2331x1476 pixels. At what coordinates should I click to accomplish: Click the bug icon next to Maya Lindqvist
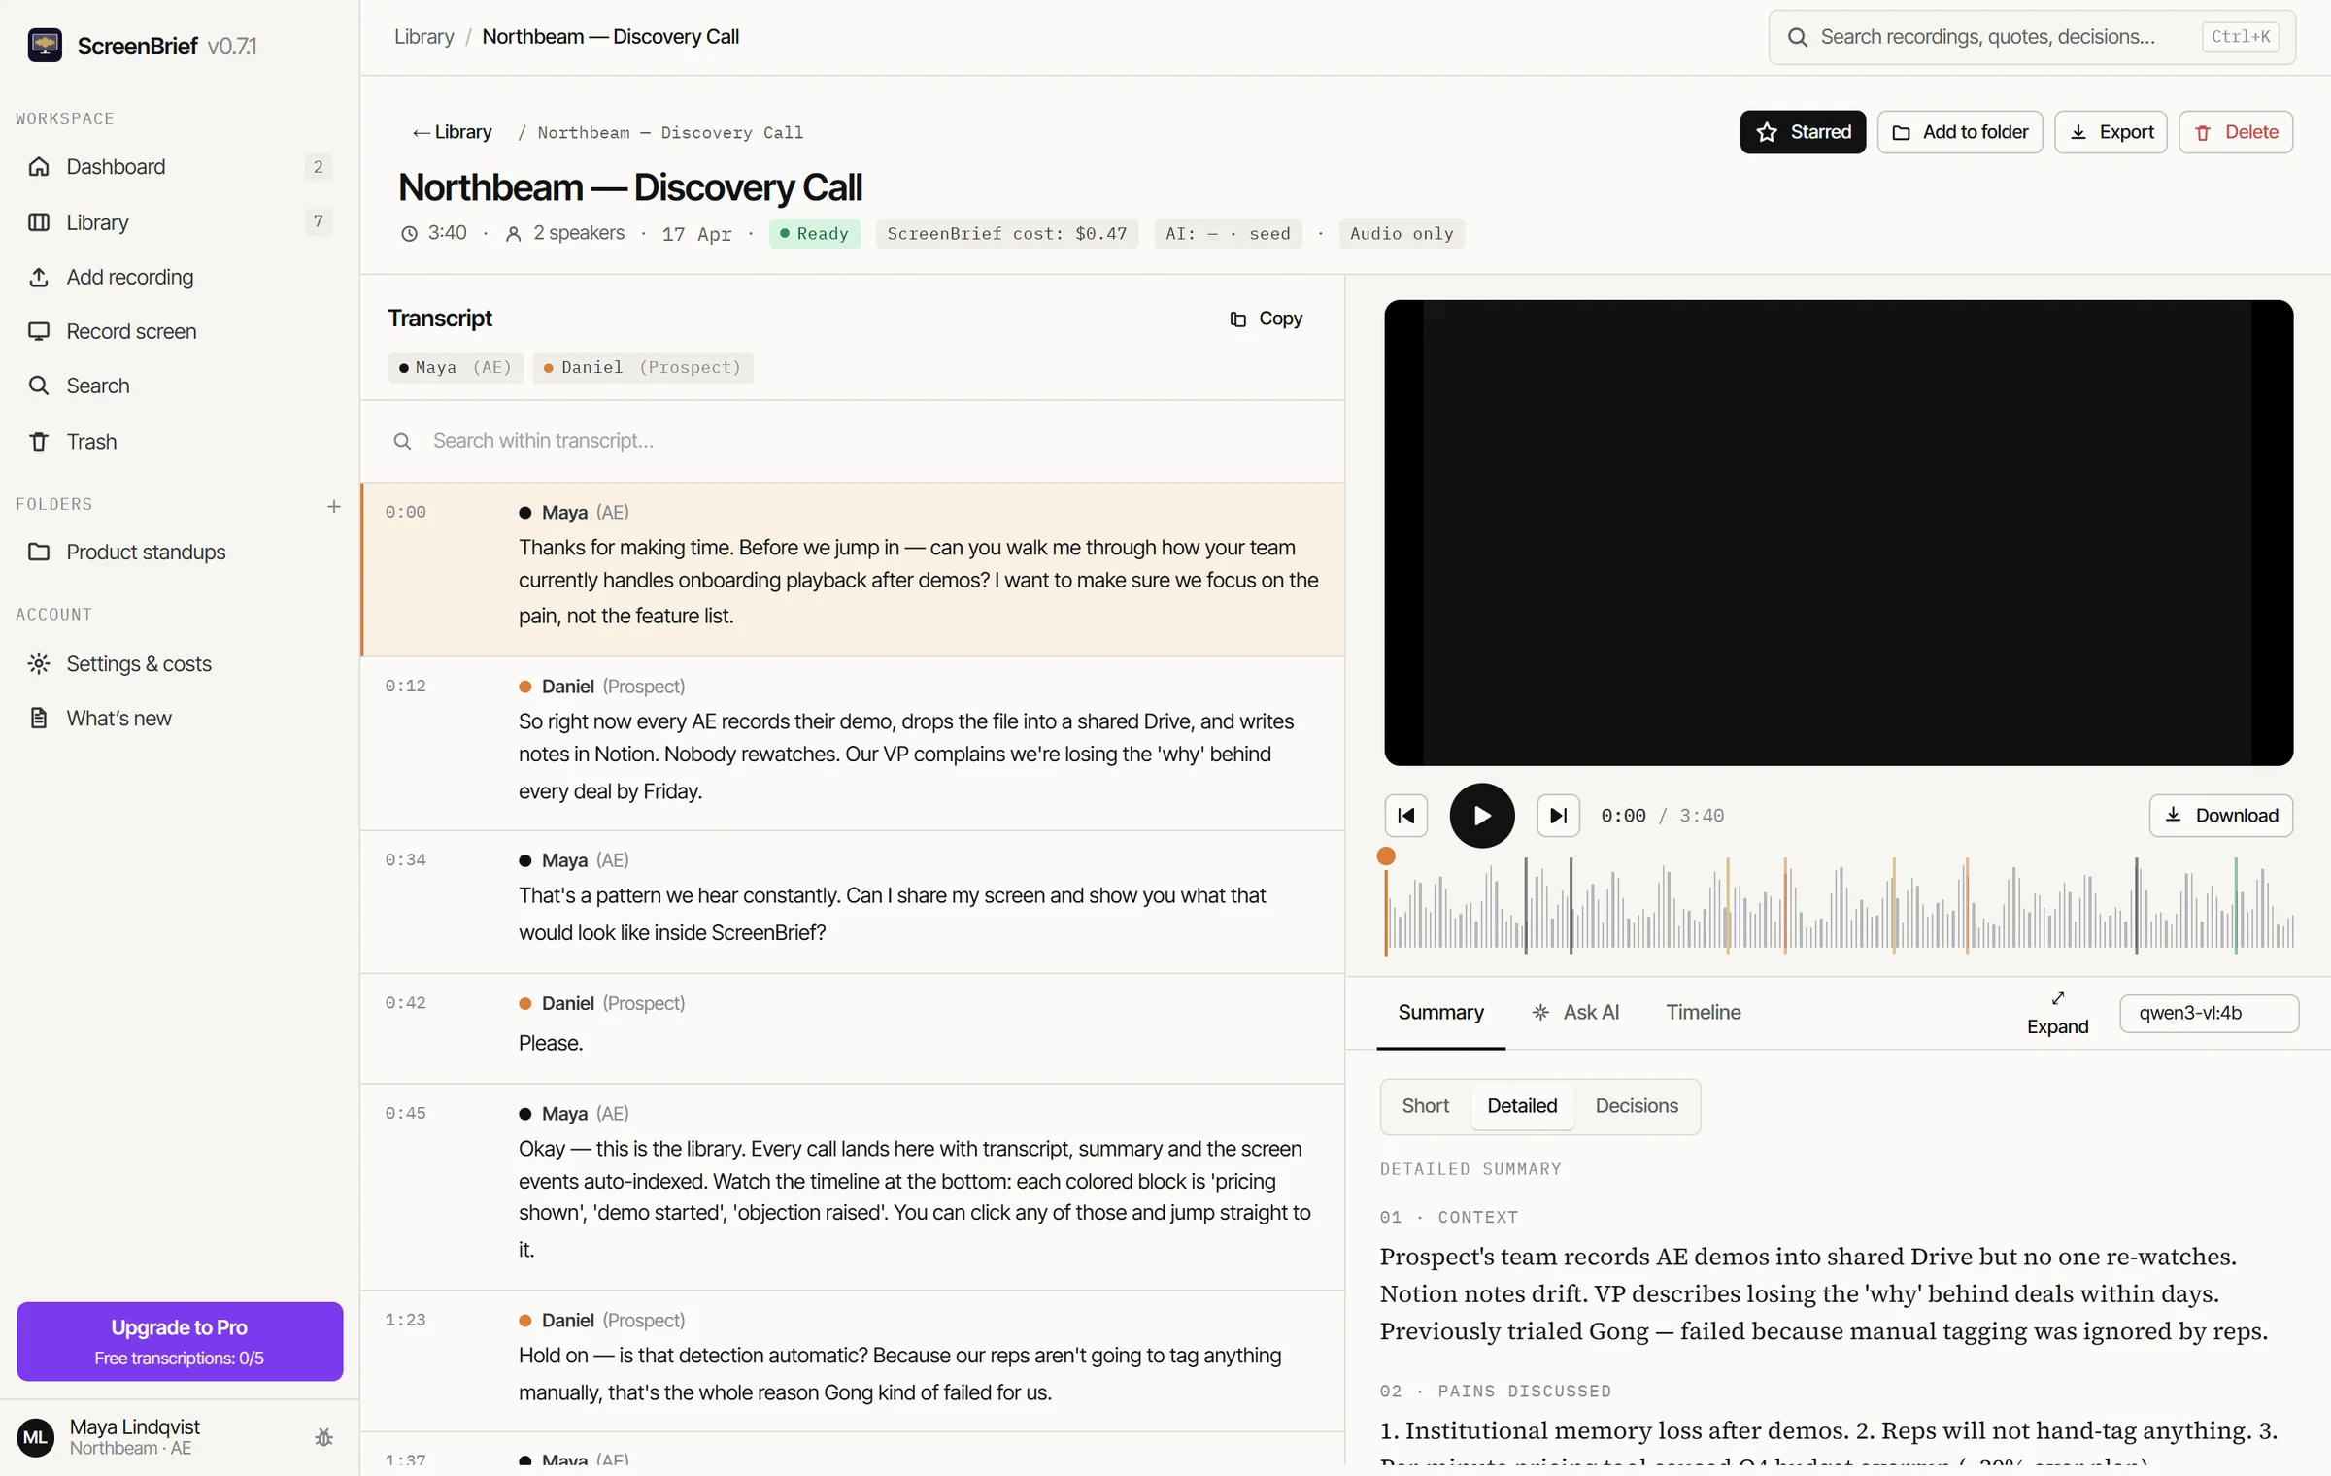coord(324,1437)
